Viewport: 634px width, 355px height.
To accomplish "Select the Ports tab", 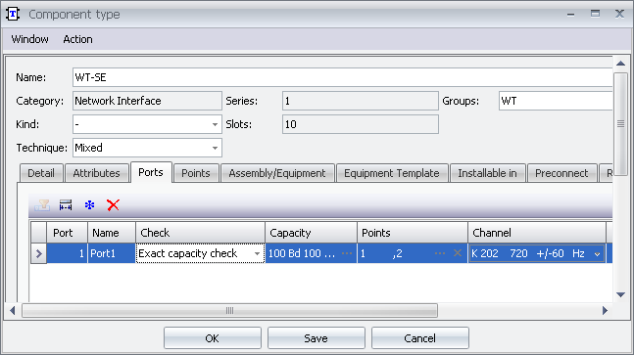I will (x=151, y=172).
